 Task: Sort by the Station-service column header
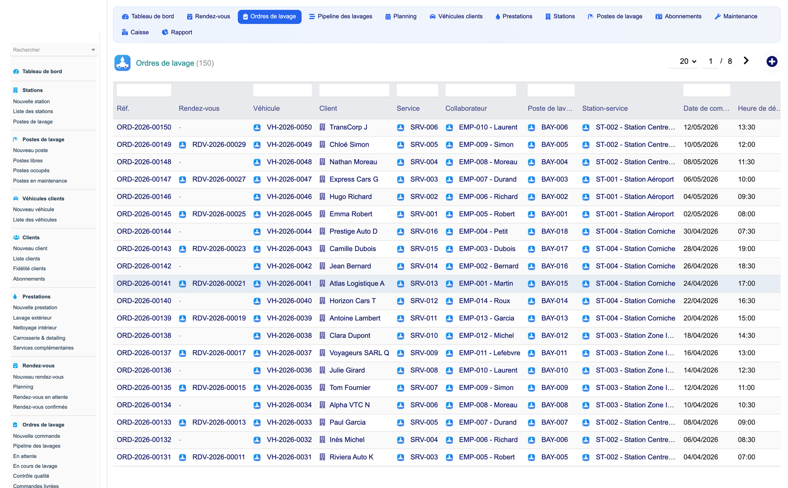(605, 109)
